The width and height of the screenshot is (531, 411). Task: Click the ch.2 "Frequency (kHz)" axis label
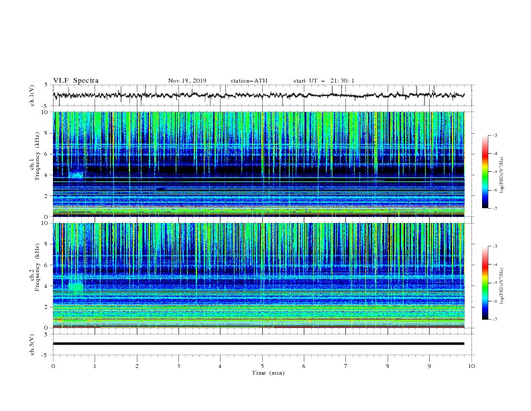tap(38, 267)
